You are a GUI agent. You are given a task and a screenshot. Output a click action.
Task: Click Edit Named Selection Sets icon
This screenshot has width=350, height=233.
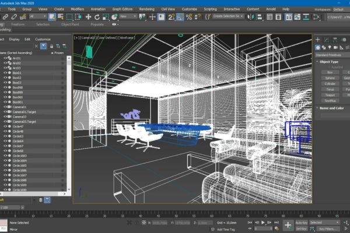(208, 17)
